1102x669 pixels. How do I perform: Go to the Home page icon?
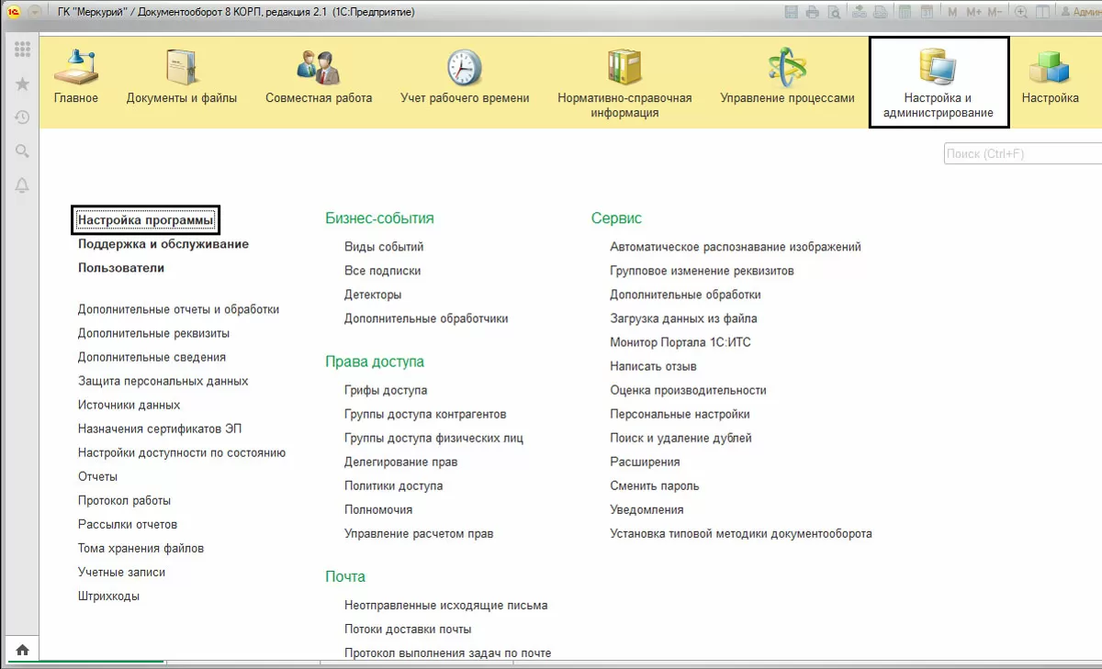point(22,650)
